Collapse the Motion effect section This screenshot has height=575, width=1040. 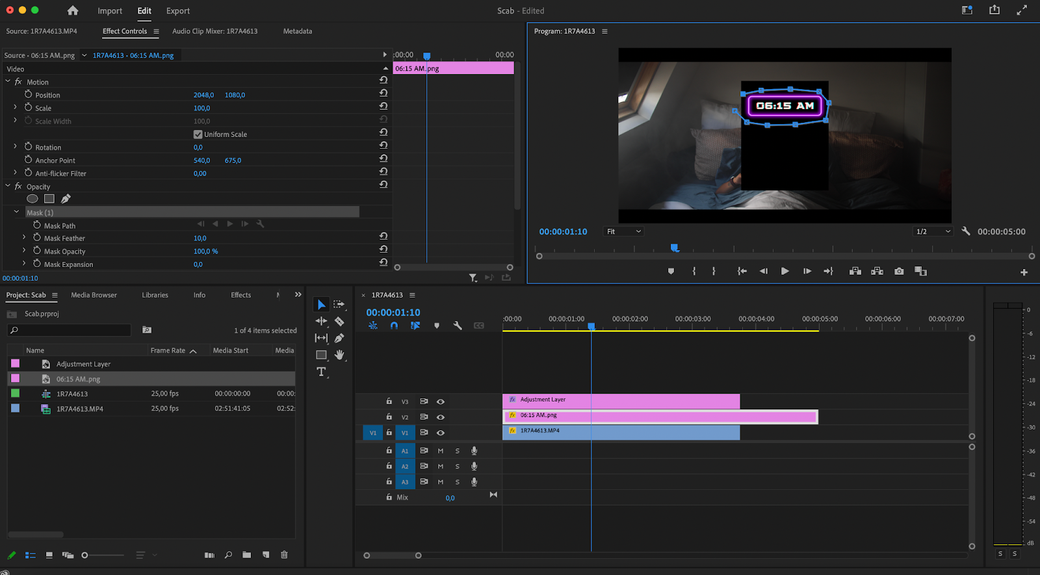click(x=8, y=82)
